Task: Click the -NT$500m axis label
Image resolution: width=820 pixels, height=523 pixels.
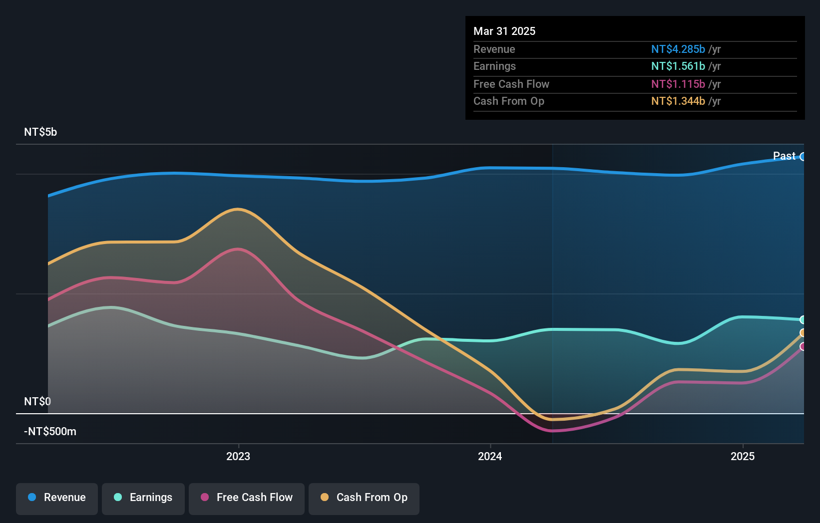Action: click(50, 431)
